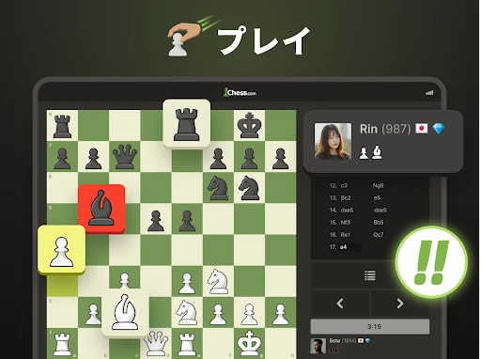Select the red-highlighted black bishop on b5

coord(101,209)
